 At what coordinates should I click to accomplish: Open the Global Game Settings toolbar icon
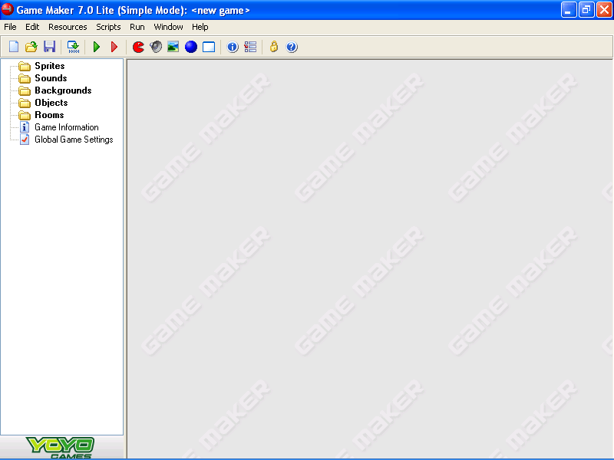click(x=250, y=47)
